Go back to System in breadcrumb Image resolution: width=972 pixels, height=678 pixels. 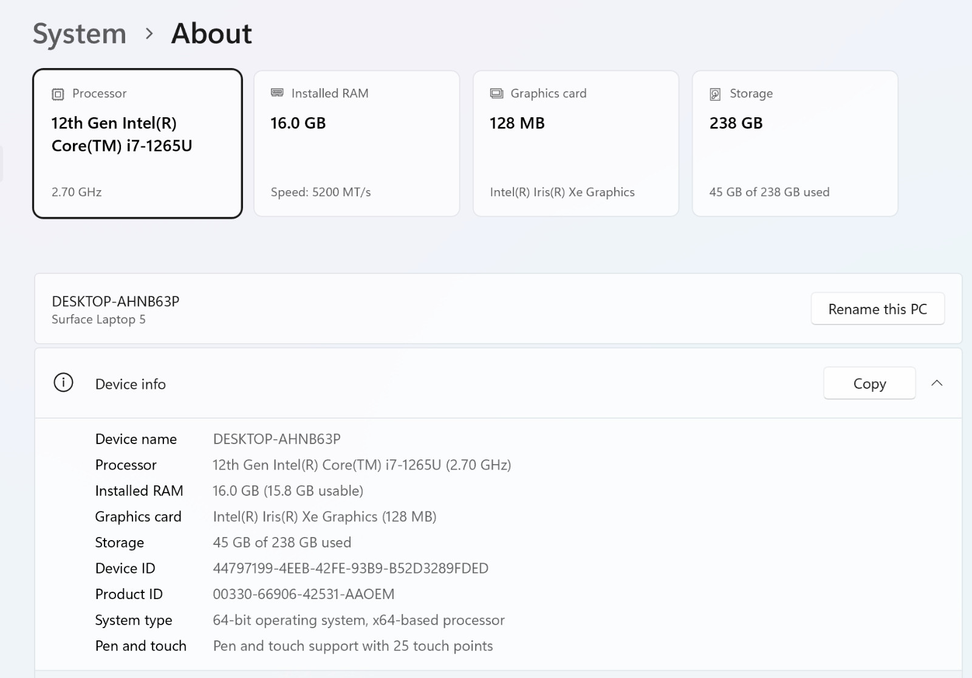(80, 33)
